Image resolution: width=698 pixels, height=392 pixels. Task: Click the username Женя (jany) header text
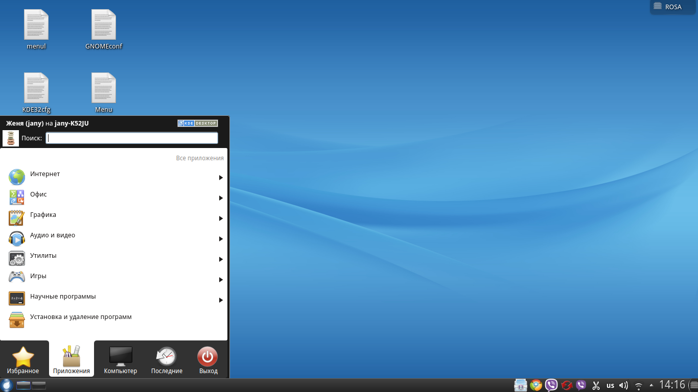25,124
